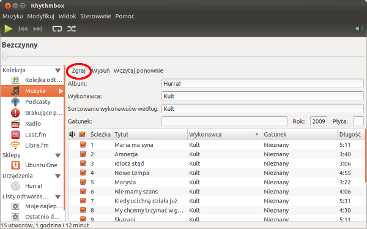Sort by the Ścieżka column header
367x229 pixels.
click(100, 134)
